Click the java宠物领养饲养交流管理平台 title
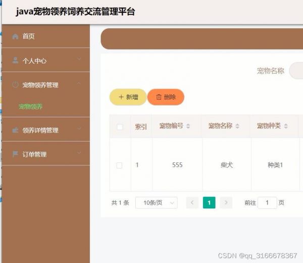 click(x=75, y=12)
